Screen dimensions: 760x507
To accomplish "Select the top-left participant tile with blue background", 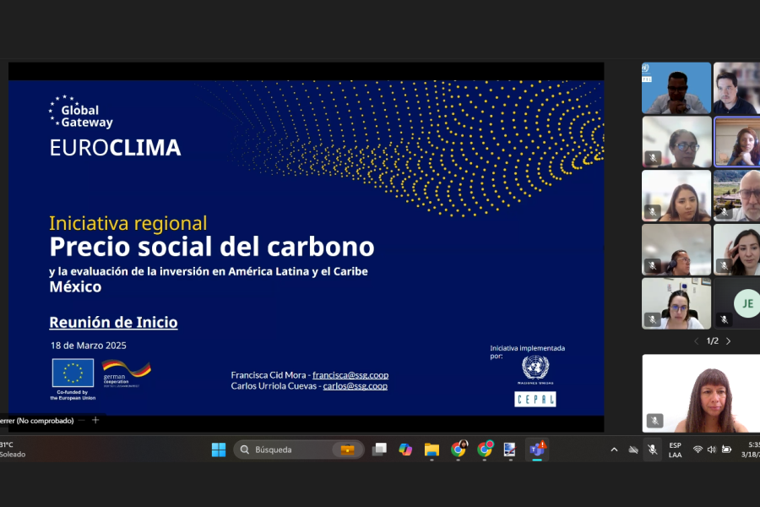I will point(676,88).
